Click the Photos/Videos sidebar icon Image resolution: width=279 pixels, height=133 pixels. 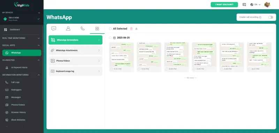(7, 105)
